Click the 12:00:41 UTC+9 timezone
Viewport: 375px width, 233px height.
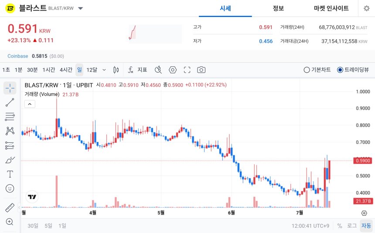(x=310, y=226)
